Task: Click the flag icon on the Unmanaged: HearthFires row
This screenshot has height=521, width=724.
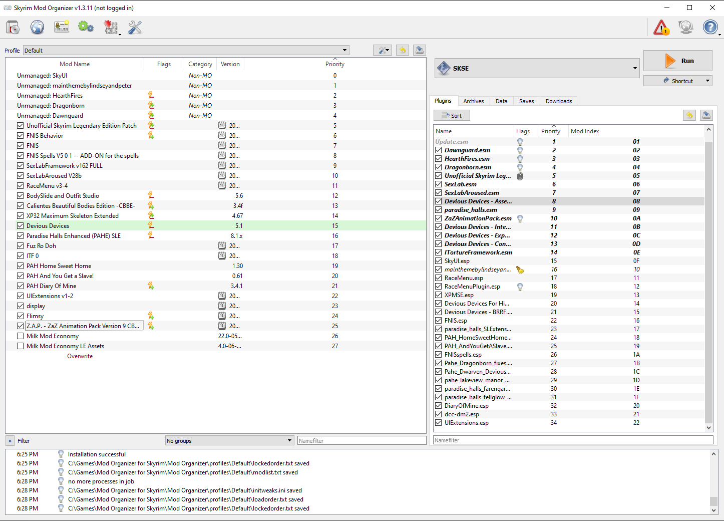Action: click(x=151, y=95)
